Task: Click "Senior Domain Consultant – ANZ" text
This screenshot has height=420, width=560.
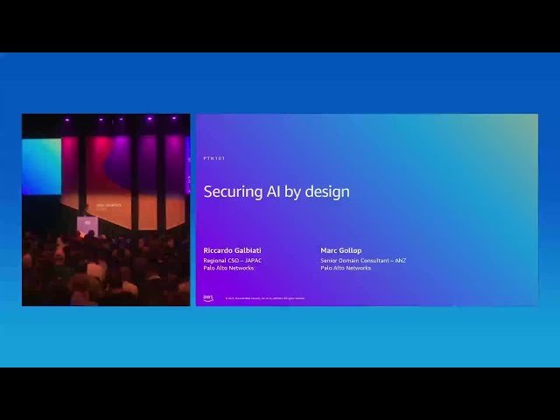Action: click(x=363, y=260)
